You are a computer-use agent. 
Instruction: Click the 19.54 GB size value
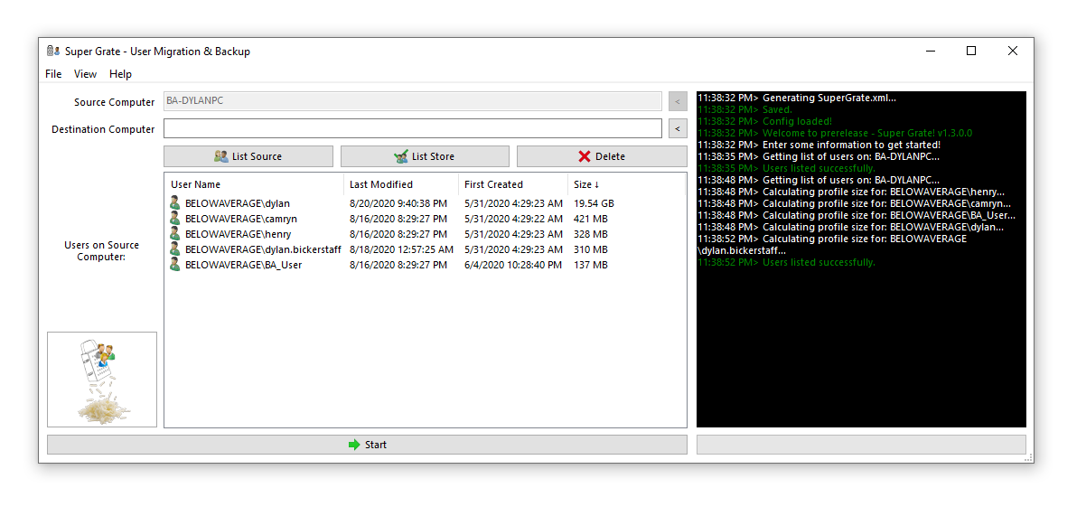point(594,203)
